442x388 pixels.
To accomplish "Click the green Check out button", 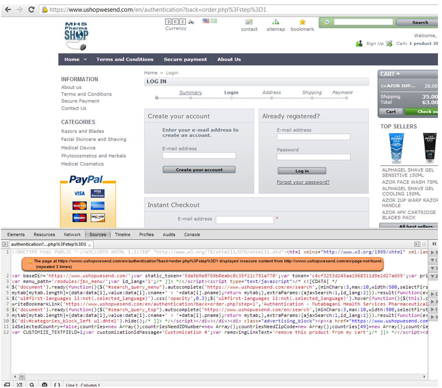I will [x=422, y=112].
